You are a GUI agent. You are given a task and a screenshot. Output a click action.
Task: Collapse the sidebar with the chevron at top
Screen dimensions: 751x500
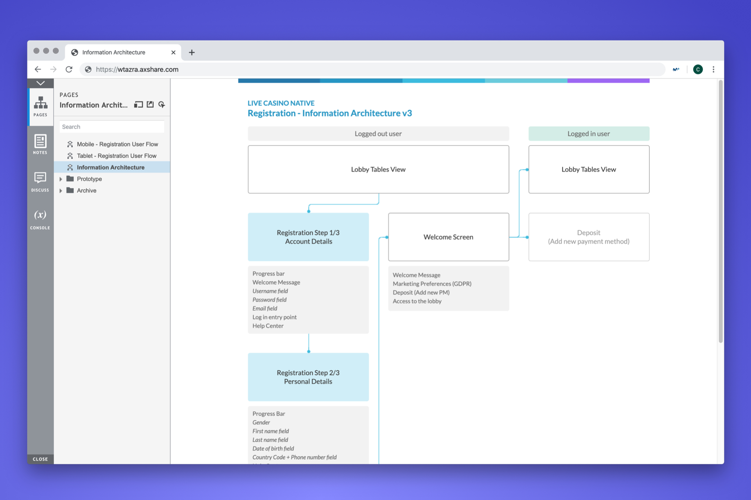pos(40,83)
